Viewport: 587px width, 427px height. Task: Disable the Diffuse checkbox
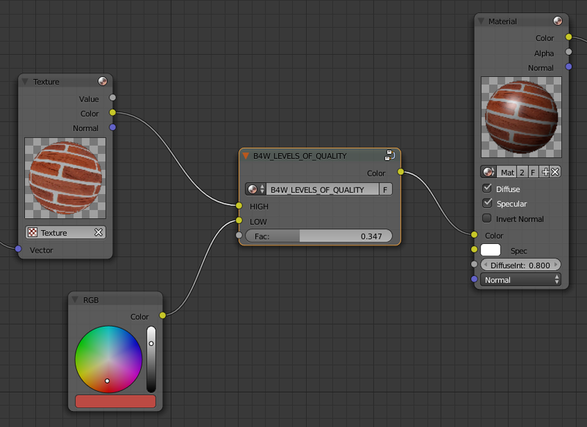pyautogui.click(x=487, y=188)
